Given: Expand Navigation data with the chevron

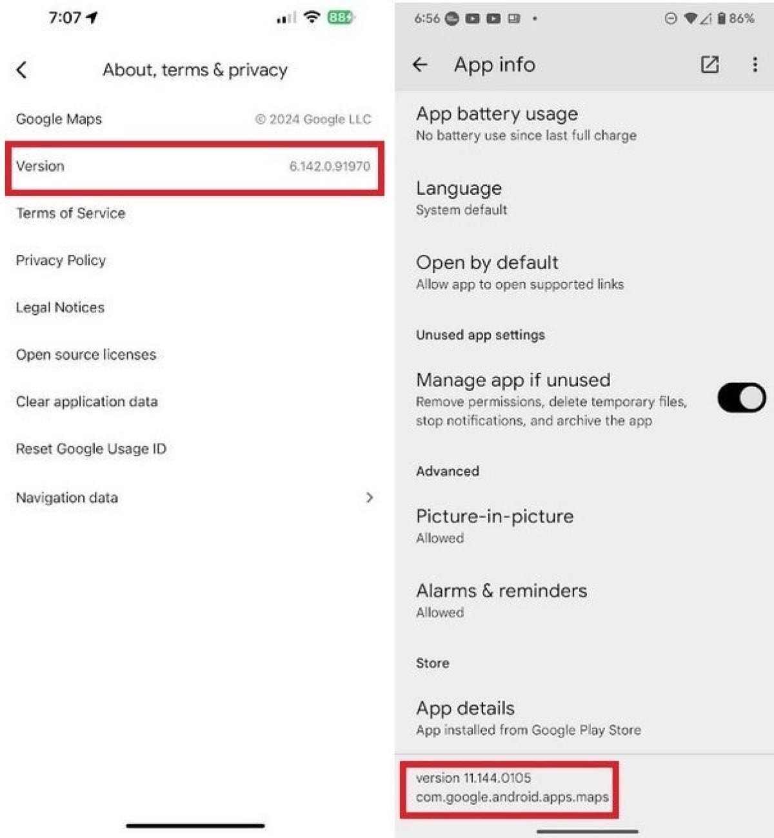Looking at the screenshot, I should (x=370, y=497).
